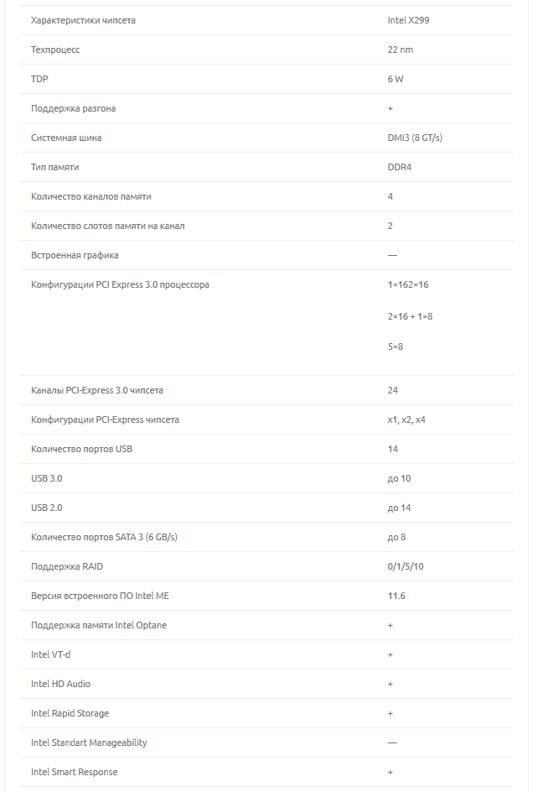Click the "11.6" Intel ME version value

pos(396,596)
